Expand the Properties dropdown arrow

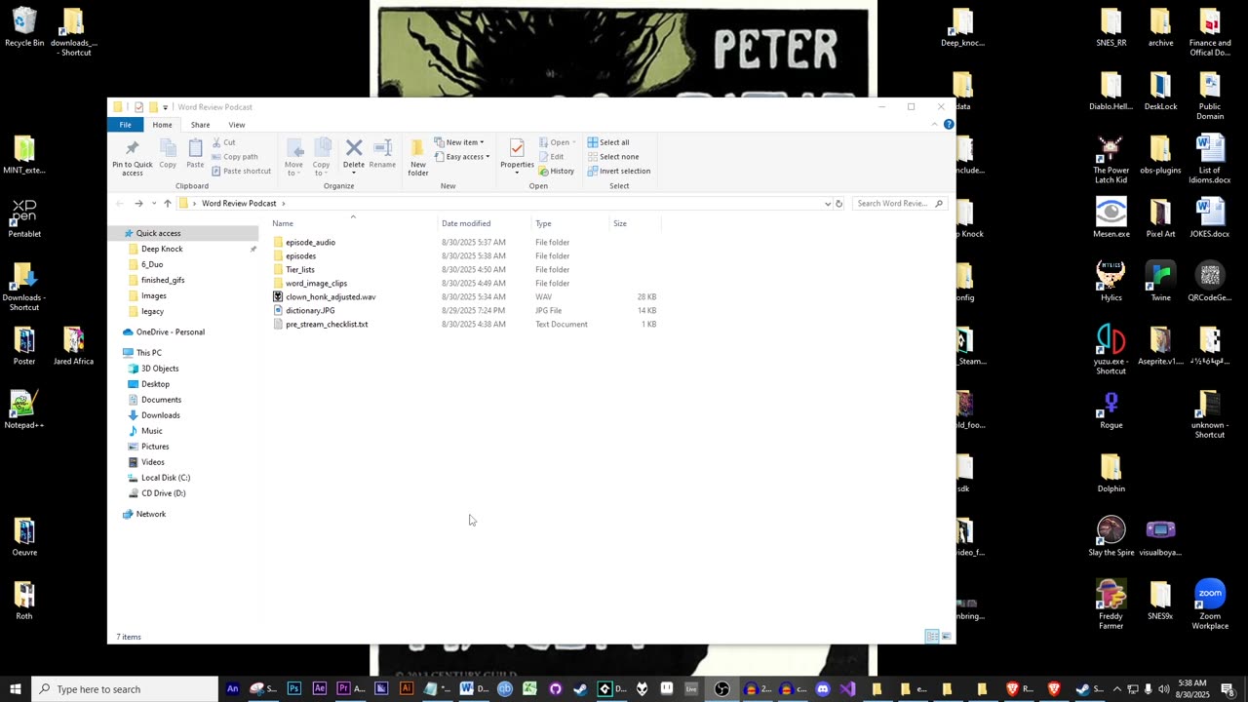click(517, 173)
